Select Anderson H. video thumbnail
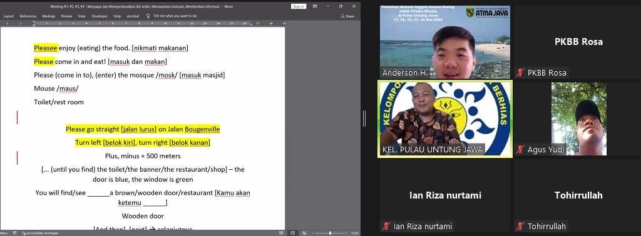Image resolution: width=641 pixels, height=236 pixels. coord(445,42)
